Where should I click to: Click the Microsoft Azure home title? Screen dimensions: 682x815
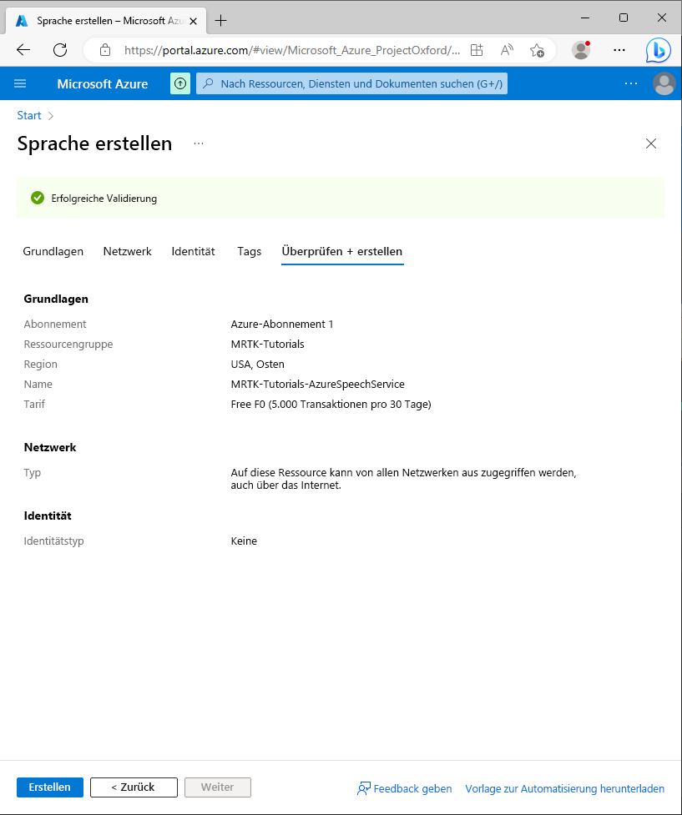[103, 83]
